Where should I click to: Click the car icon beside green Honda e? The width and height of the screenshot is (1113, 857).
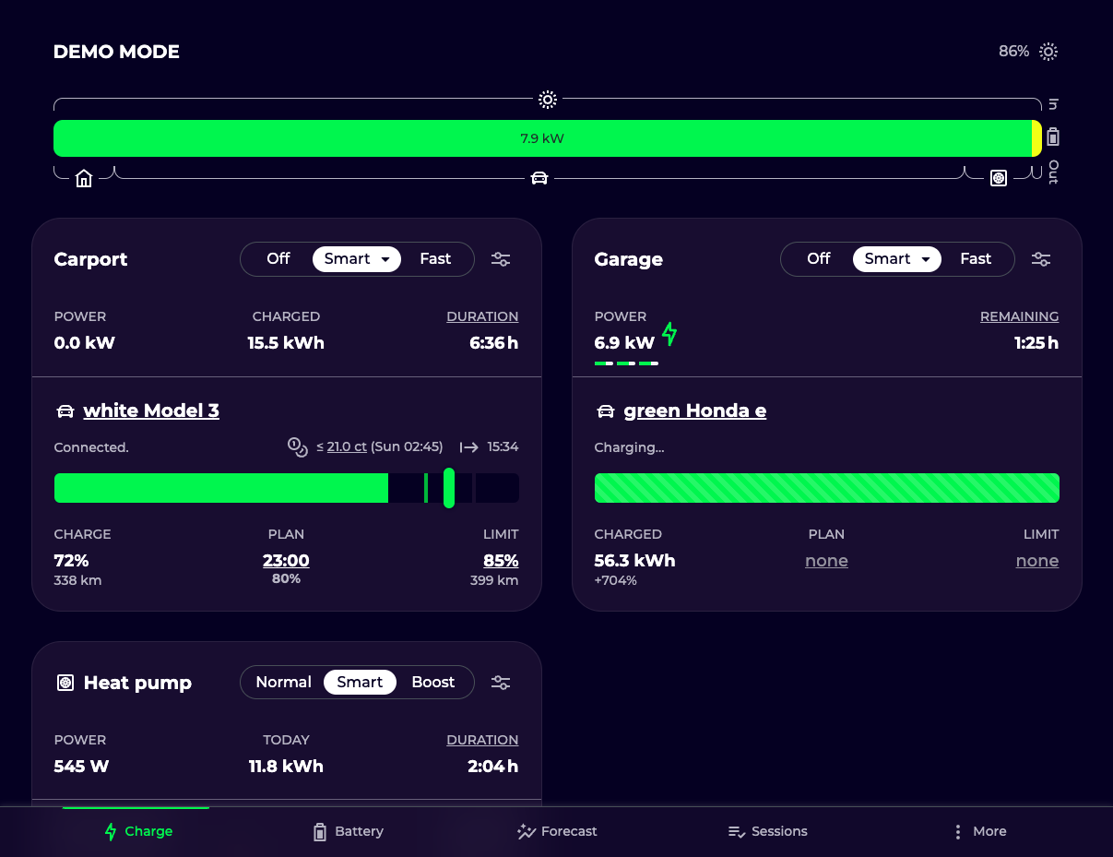pos(606,411)
